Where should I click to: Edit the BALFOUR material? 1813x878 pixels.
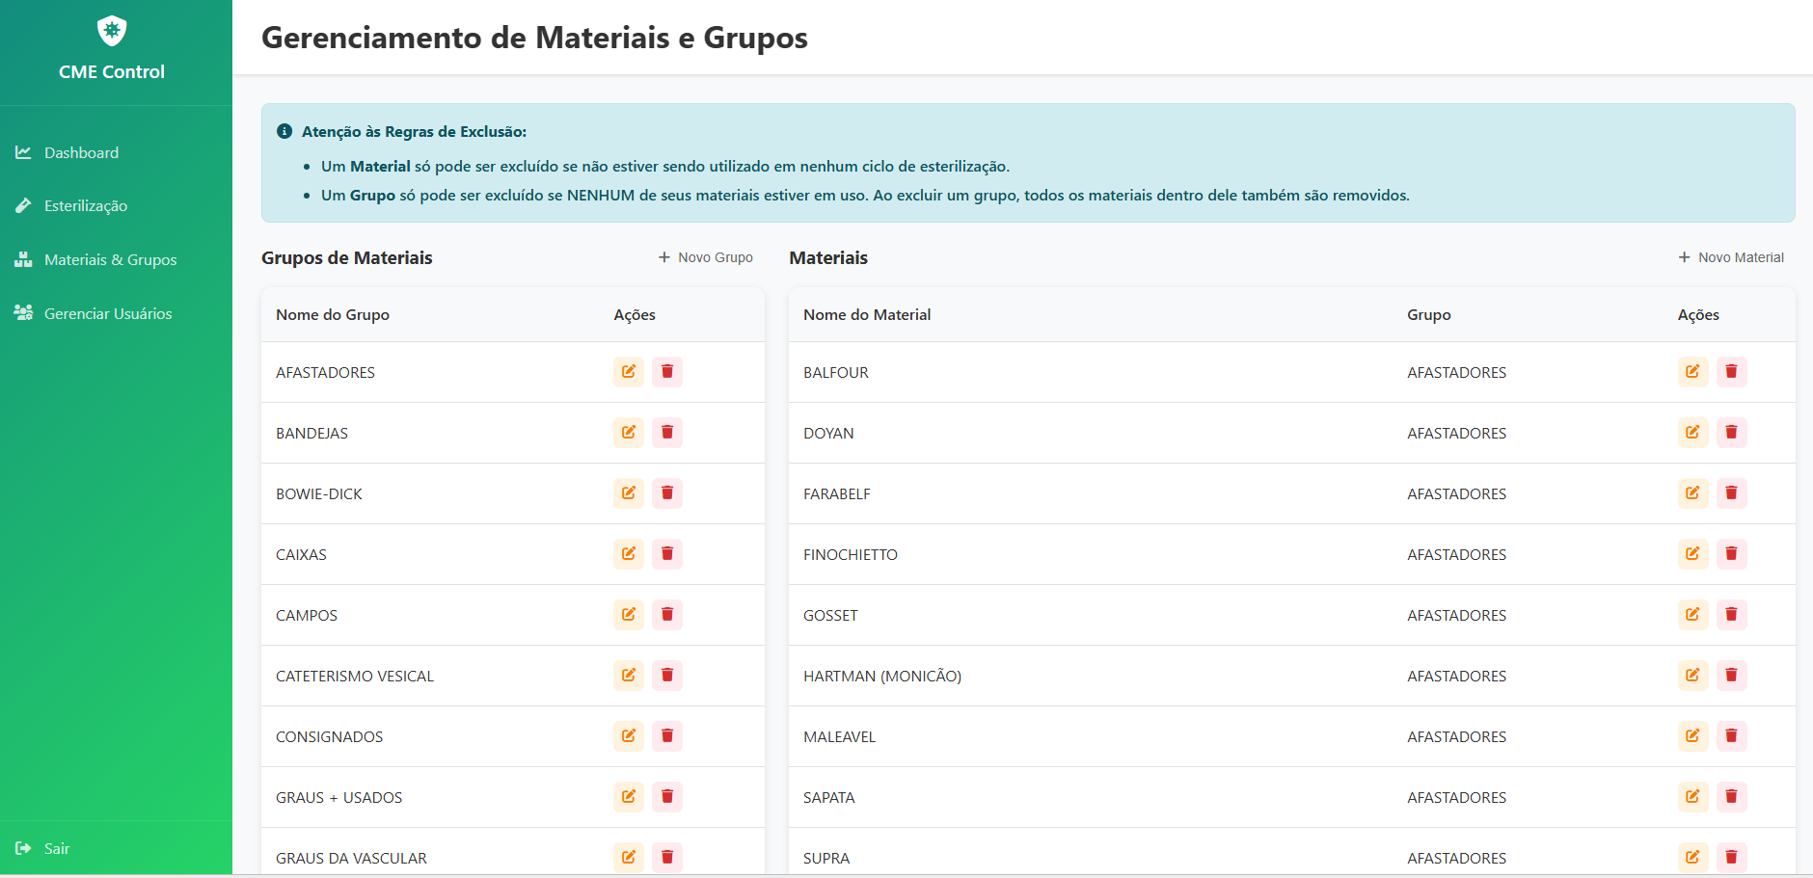pos(1692,372)
